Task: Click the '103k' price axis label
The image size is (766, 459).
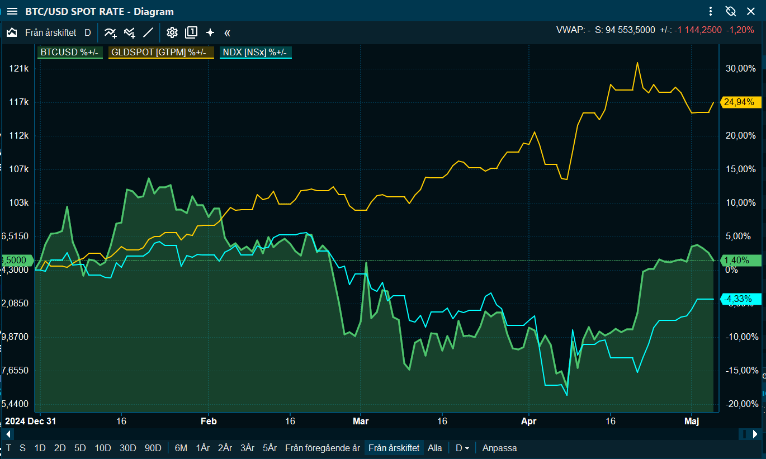Action: (19, 202)
